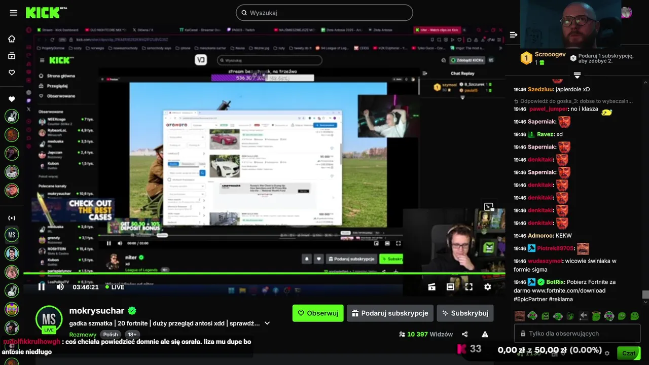Screen dimensions: 649x365
Task: Open reply thread Odpowiedź do goska_3
Action: coord(573,101)
